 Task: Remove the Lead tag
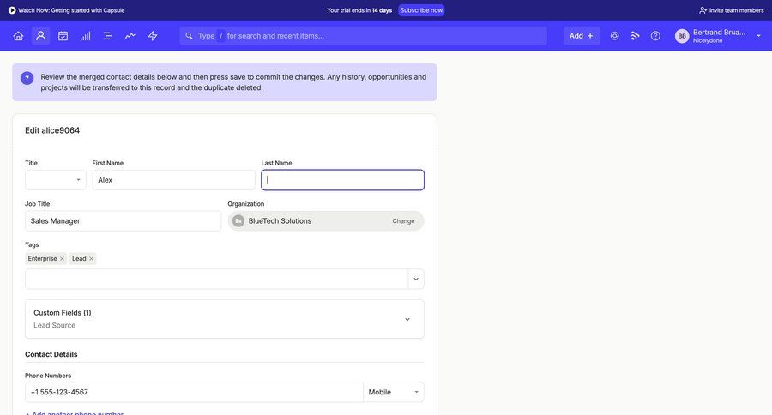click(x=91, y=259)
